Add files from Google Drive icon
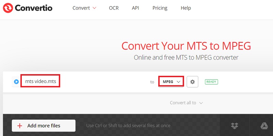This screenshot has width=273, height=136. (264, 126)
